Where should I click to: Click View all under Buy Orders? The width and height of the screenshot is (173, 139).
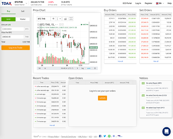(120, 61)
